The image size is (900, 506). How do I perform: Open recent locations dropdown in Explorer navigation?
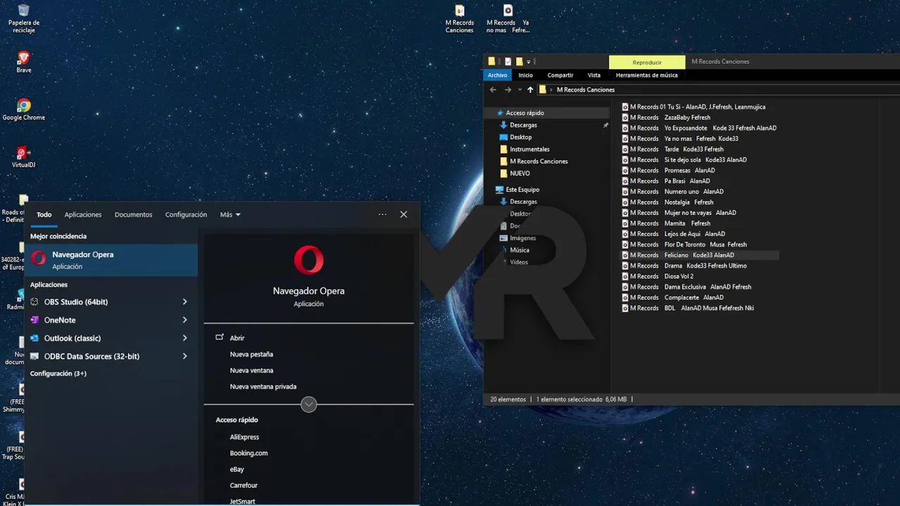(x=520, y=90)
